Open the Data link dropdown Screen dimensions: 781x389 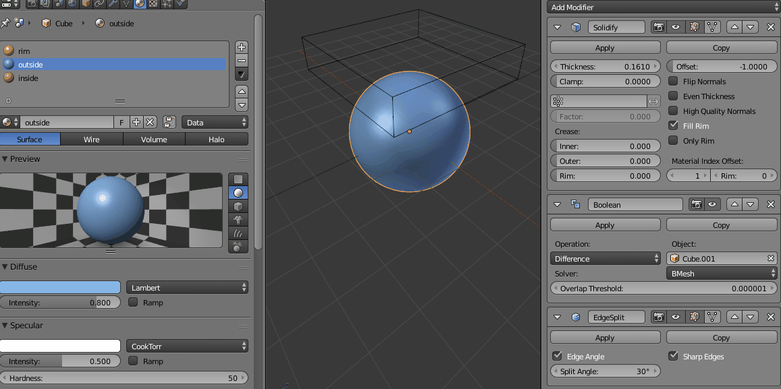[215, 123]
